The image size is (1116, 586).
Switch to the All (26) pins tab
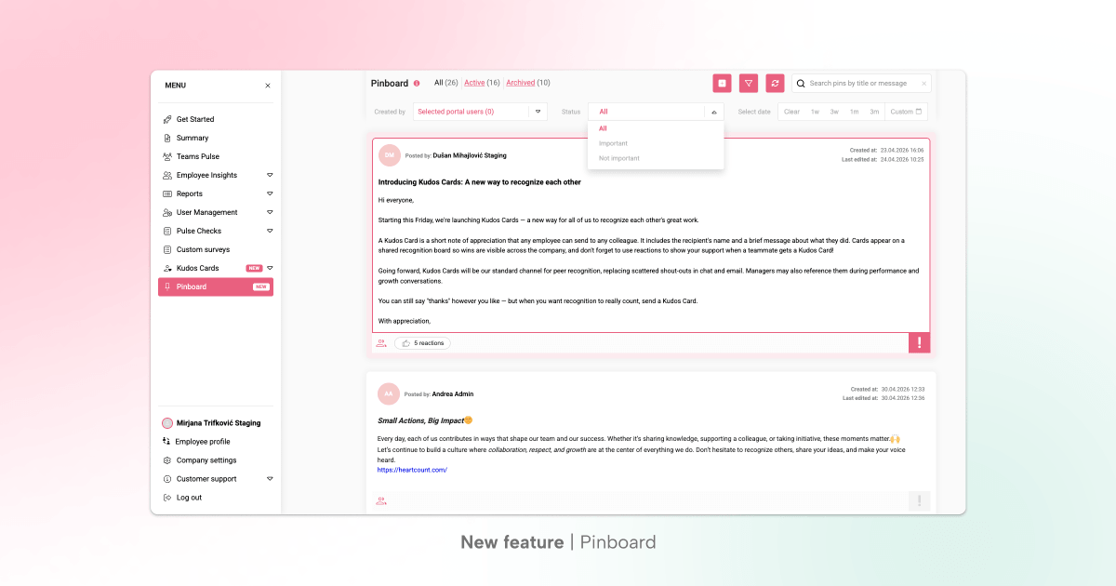pyautogui.click(x=446, y=83)
